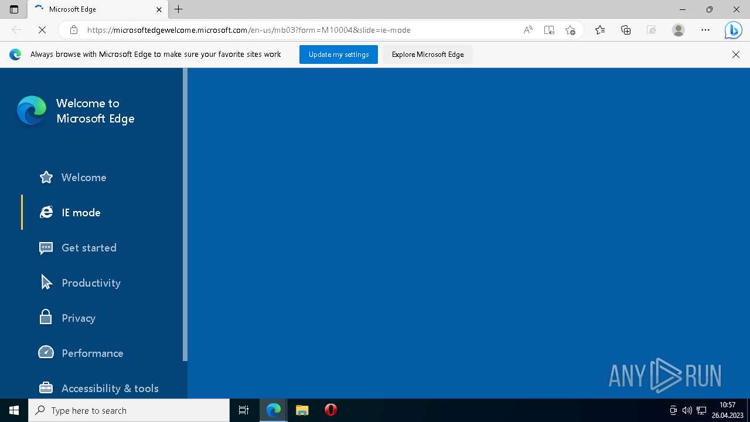
Task: View site information lock icon
Action: (x=74, y=30)
